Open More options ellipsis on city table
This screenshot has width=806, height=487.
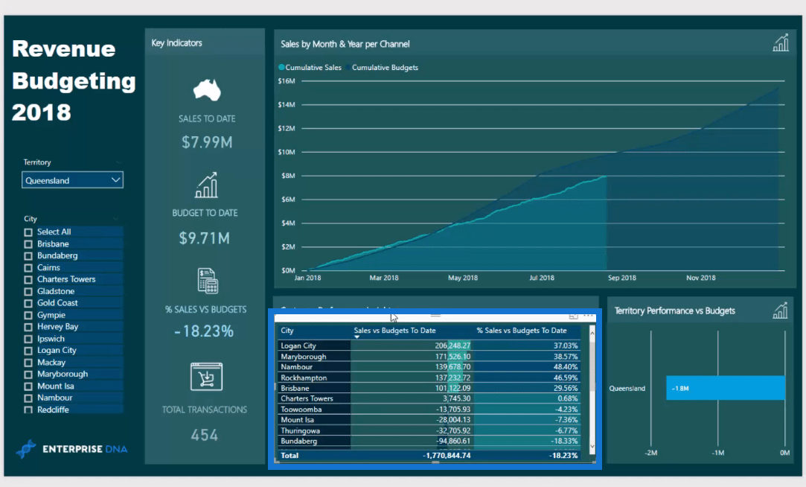(588, 316)
